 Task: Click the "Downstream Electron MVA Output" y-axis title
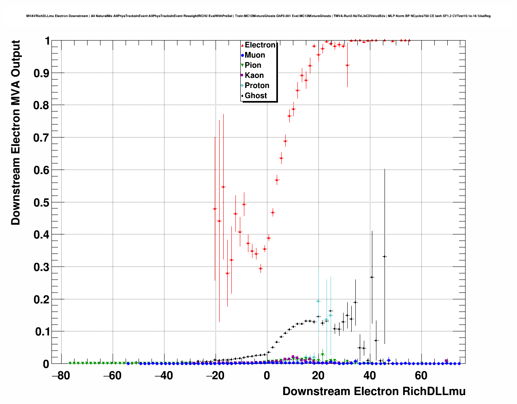tap(15, 132)
